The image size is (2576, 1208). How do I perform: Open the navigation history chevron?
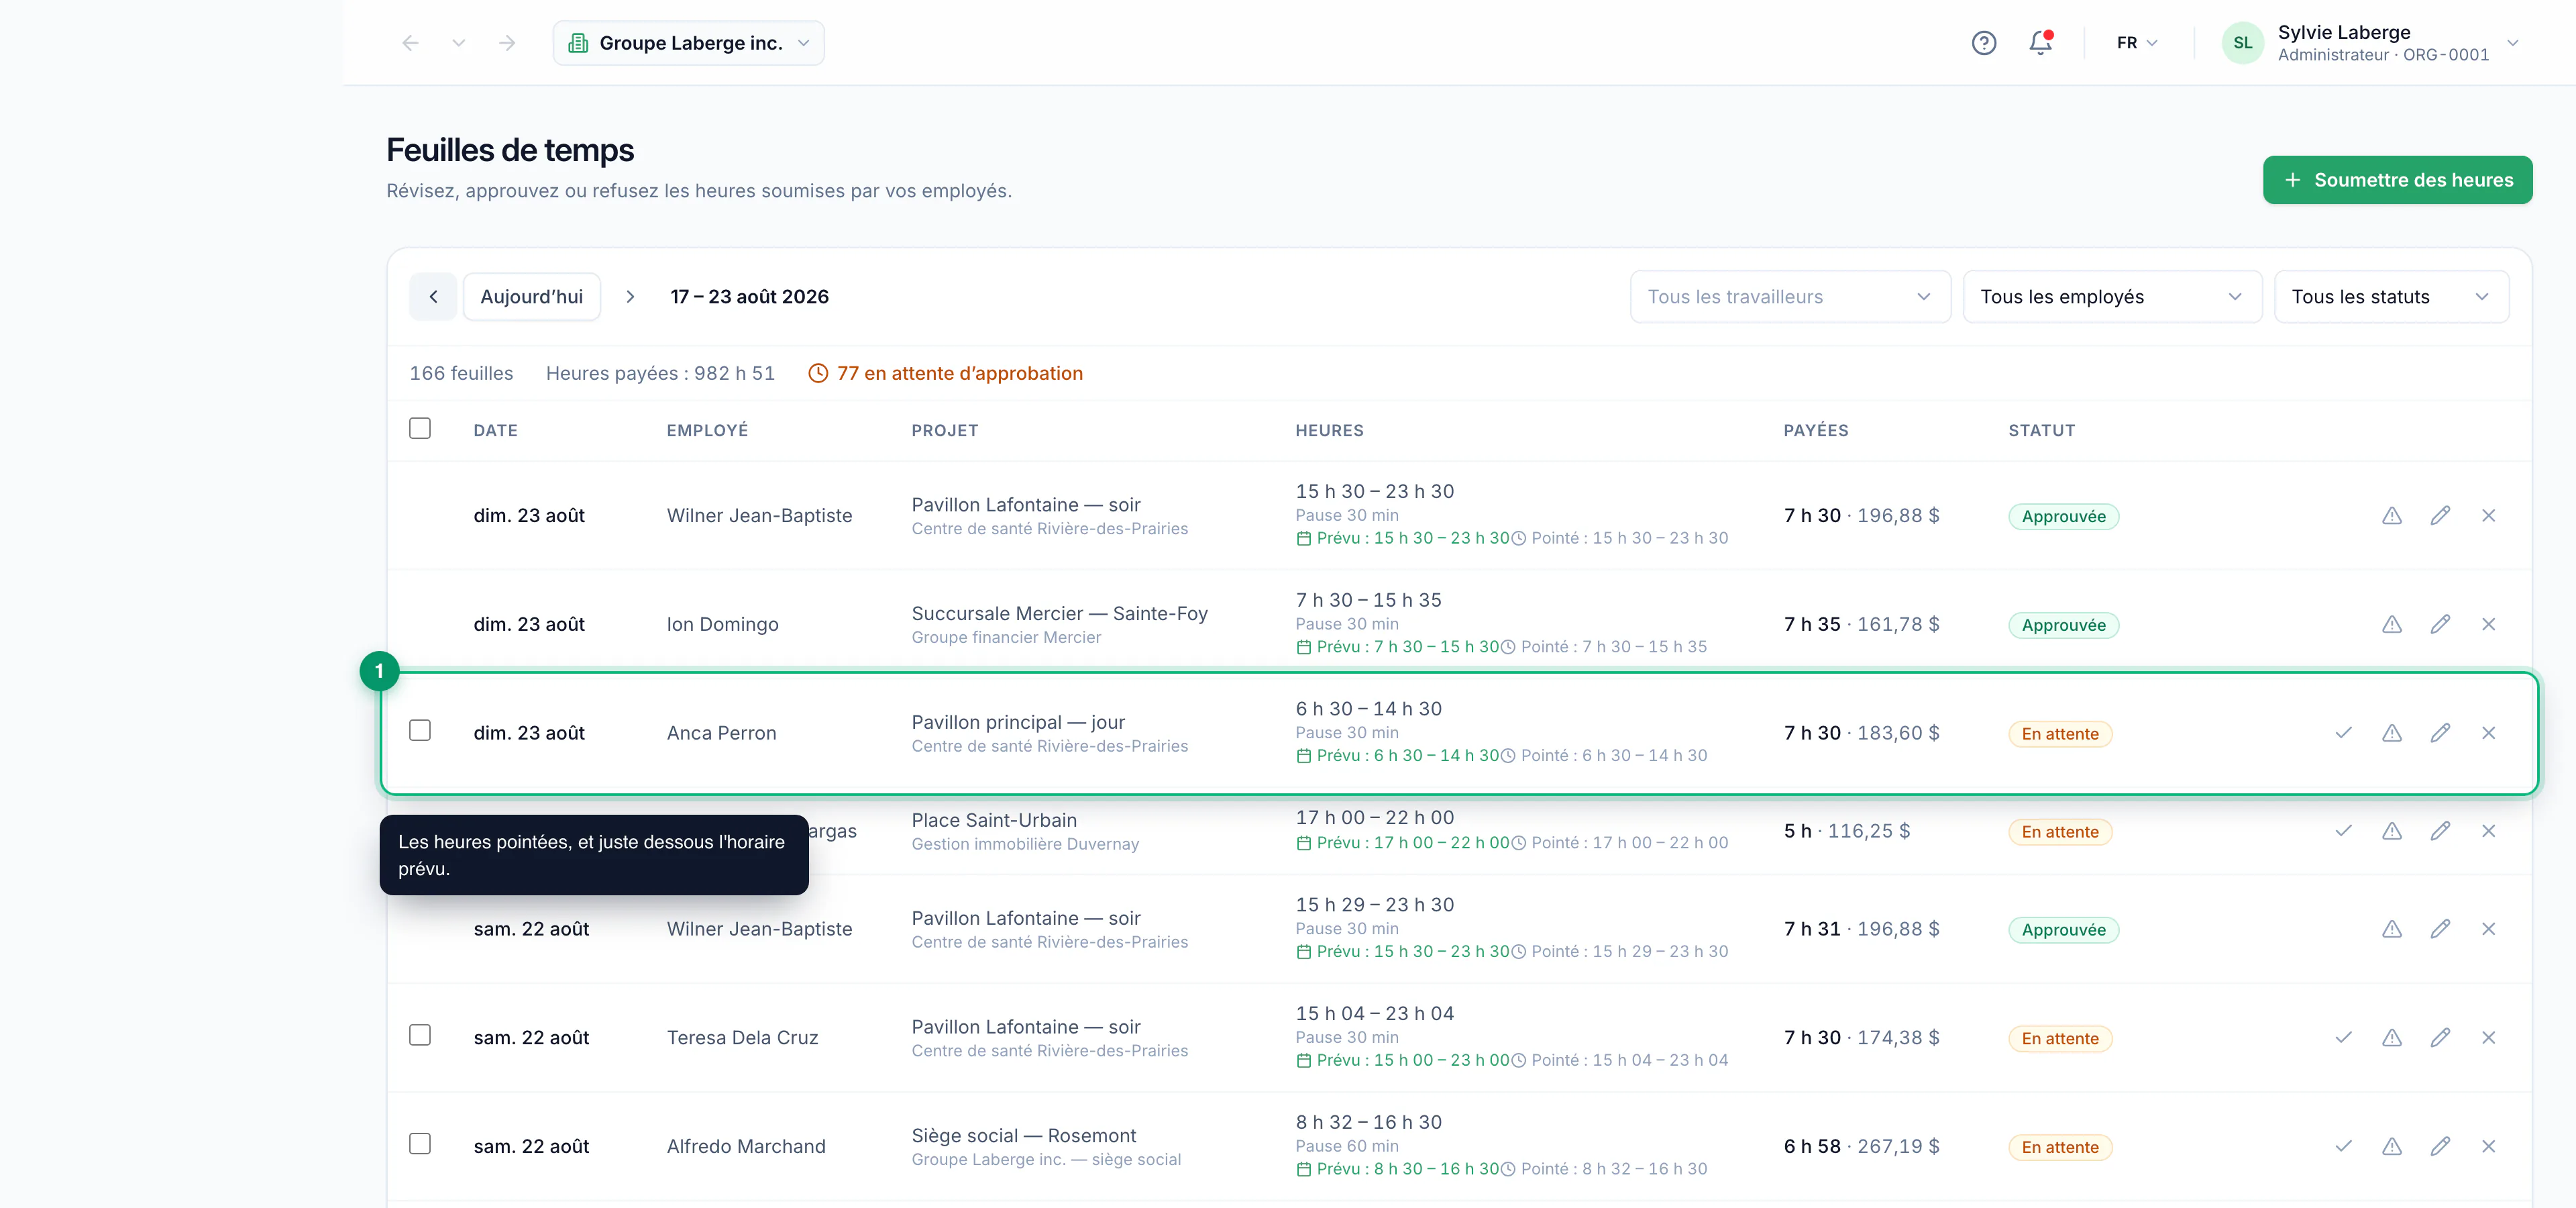point(459,43)
